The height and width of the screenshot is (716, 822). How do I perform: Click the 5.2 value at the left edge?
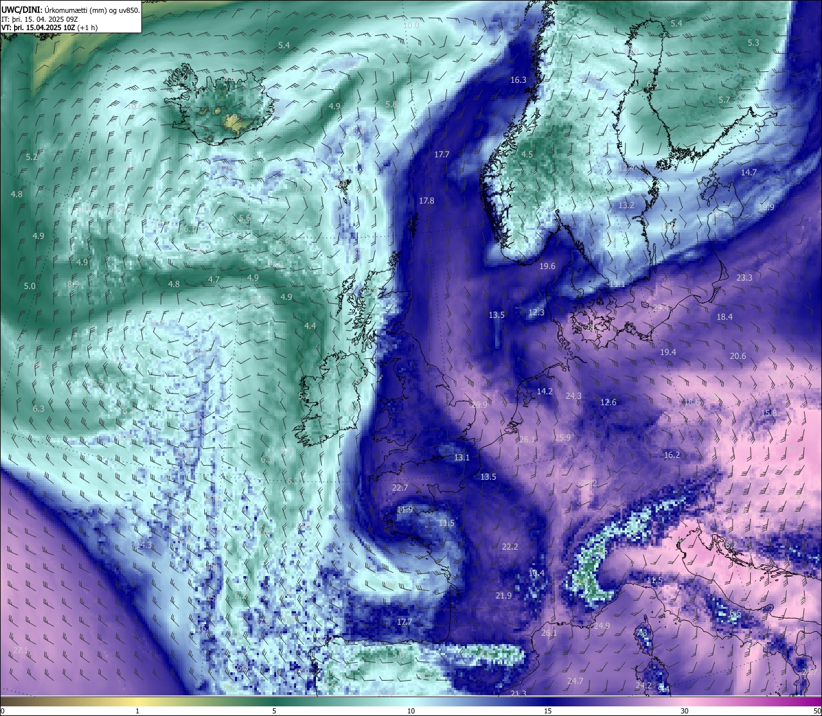coord(31,157)
